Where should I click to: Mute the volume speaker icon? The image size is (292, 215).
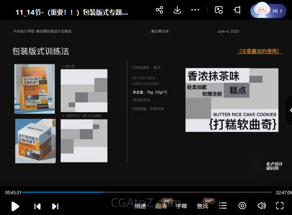[x=261, y=206]
